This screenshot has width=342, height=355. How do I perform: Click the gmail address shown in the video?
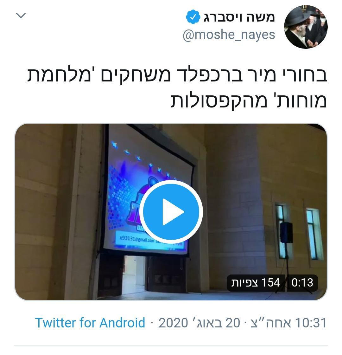[x=136, y=239]
